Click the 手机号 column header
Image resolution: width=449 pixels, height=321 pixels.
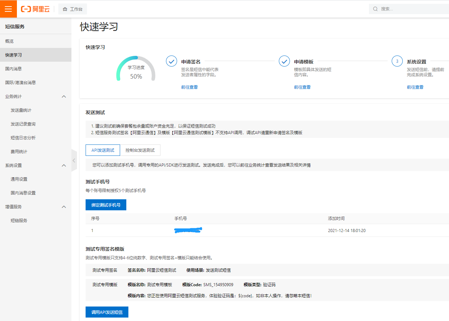(x=181, y=219)
